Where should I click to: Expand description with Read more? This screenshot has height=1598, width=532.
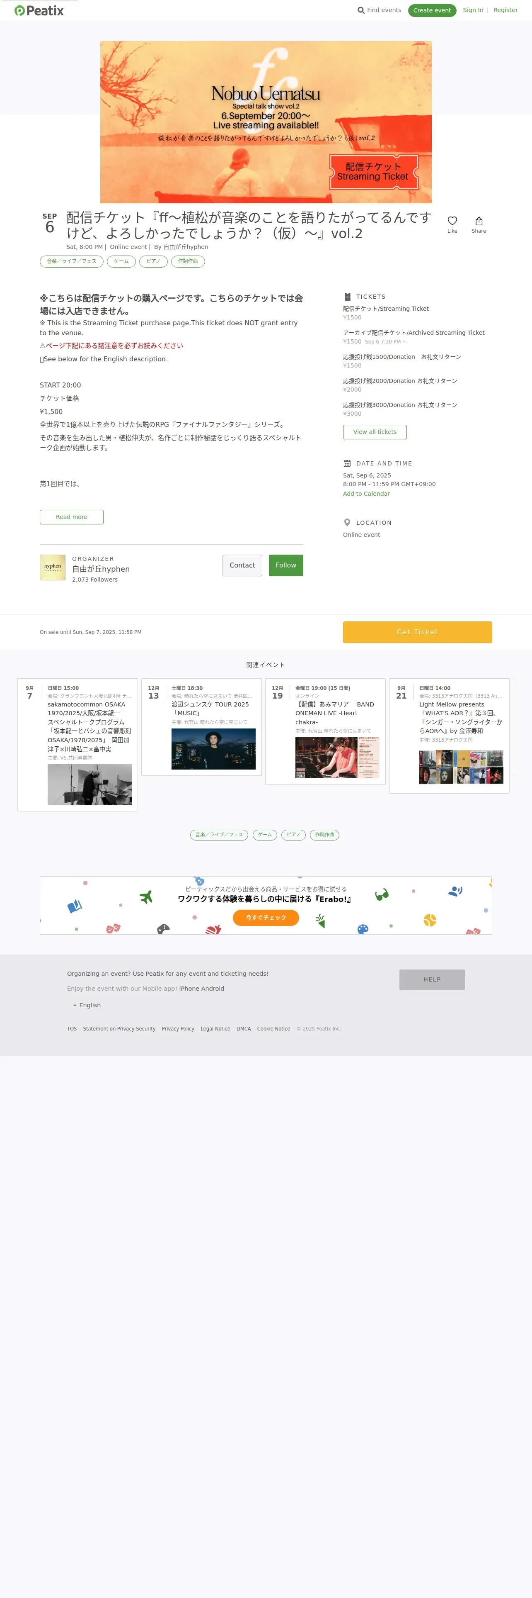pyautogui.click(x=71, y=517)
